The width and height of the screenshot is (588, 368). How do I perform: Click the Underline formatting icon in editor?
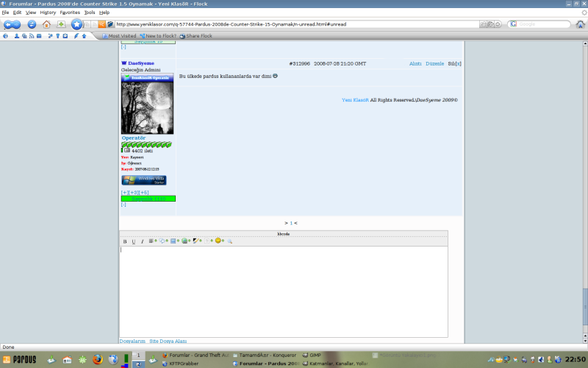134,241
